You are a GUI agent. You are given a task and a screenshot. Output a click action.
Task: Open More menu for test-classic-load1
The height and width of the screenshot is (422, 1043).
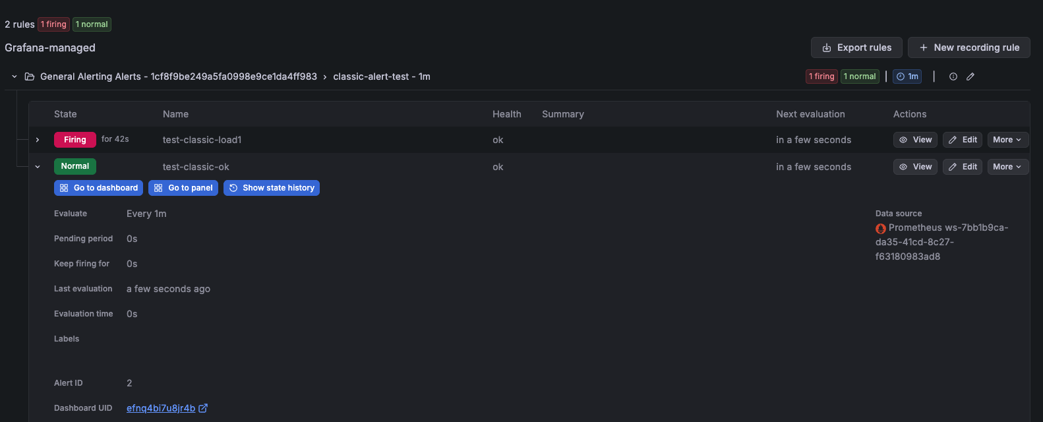click(x=1007, y=140)
